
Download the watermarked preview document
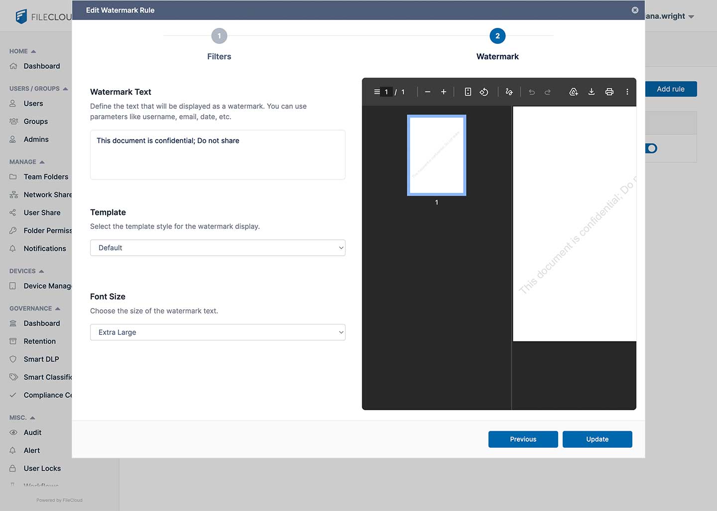(x=592, y=92)
